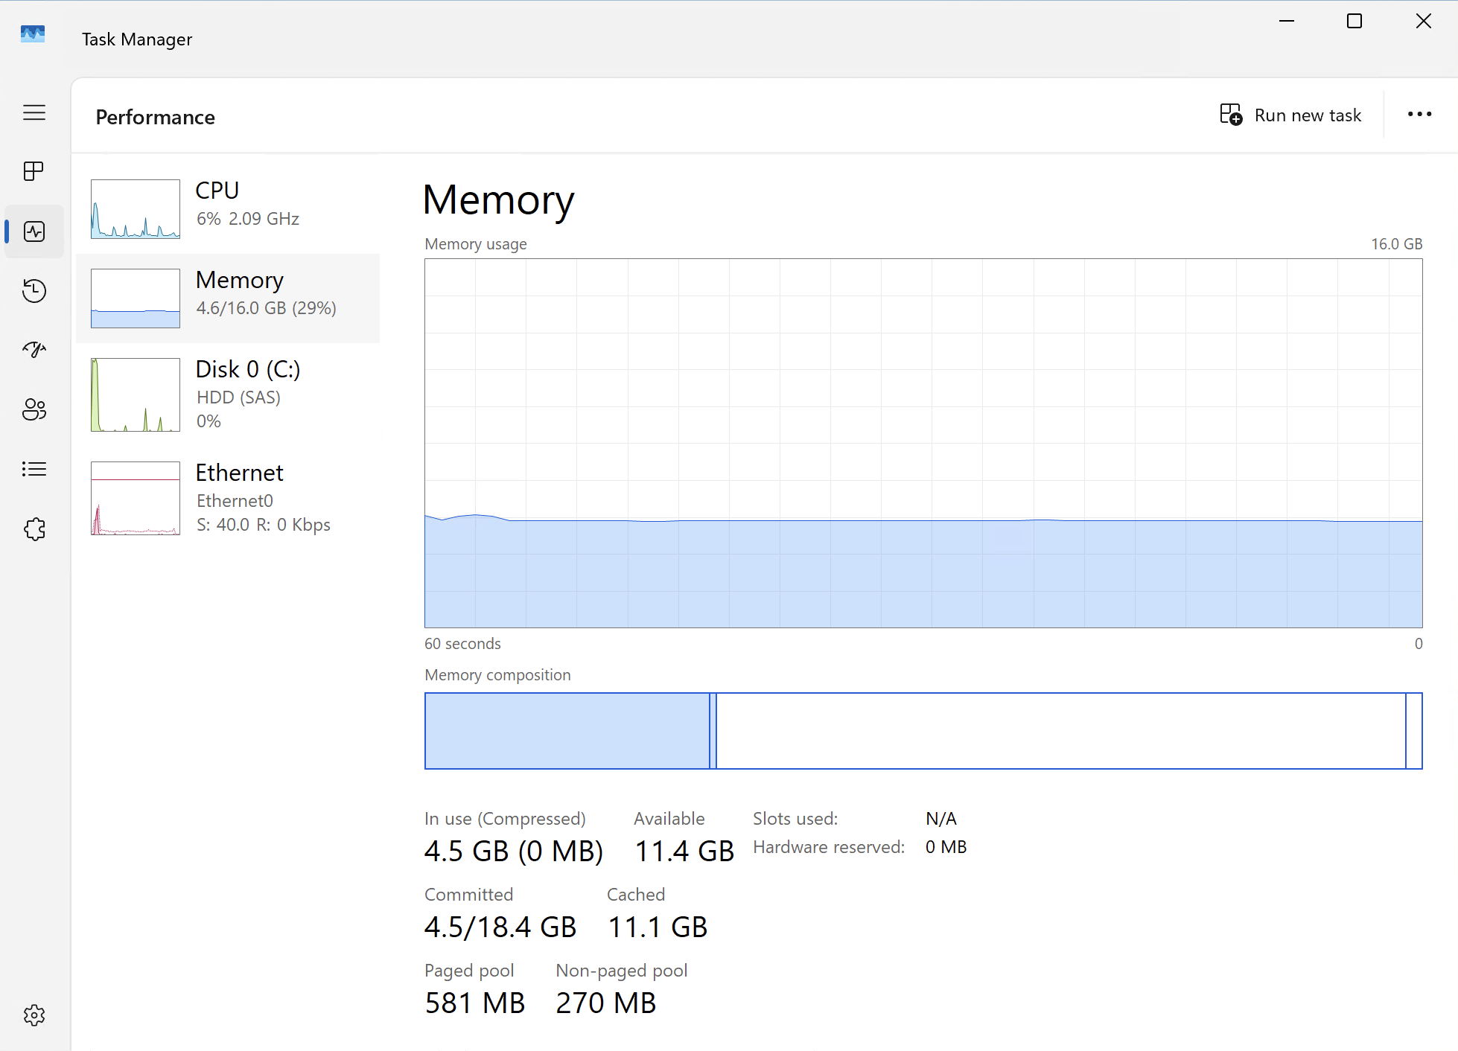
Task: Open the Services puzzle-piece icon
Action: [x=34, y=529]
